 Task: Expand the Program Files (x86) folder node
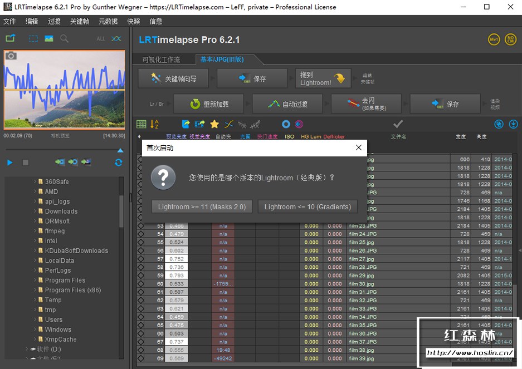[35, 290]
